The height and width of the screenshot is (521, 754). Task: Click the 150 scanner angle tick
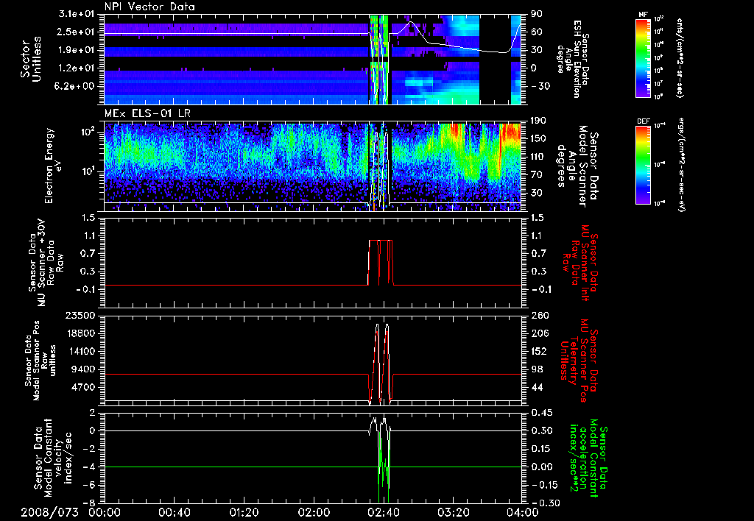(537, 138)
